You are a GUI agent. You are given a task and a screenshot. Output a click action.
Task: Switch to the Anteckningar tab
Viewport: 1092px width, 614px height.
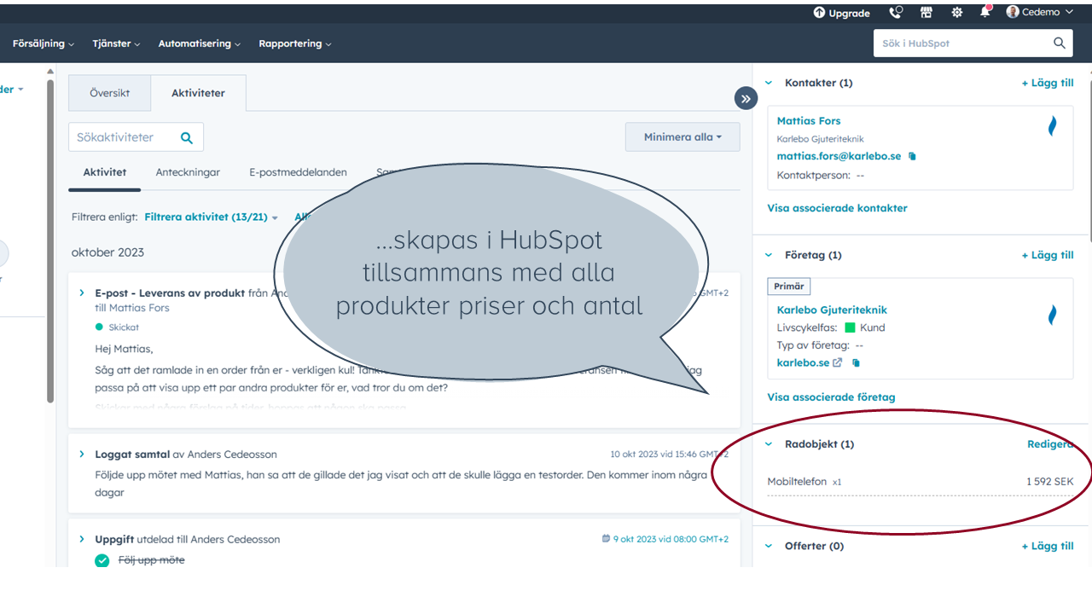click(188, 172)
